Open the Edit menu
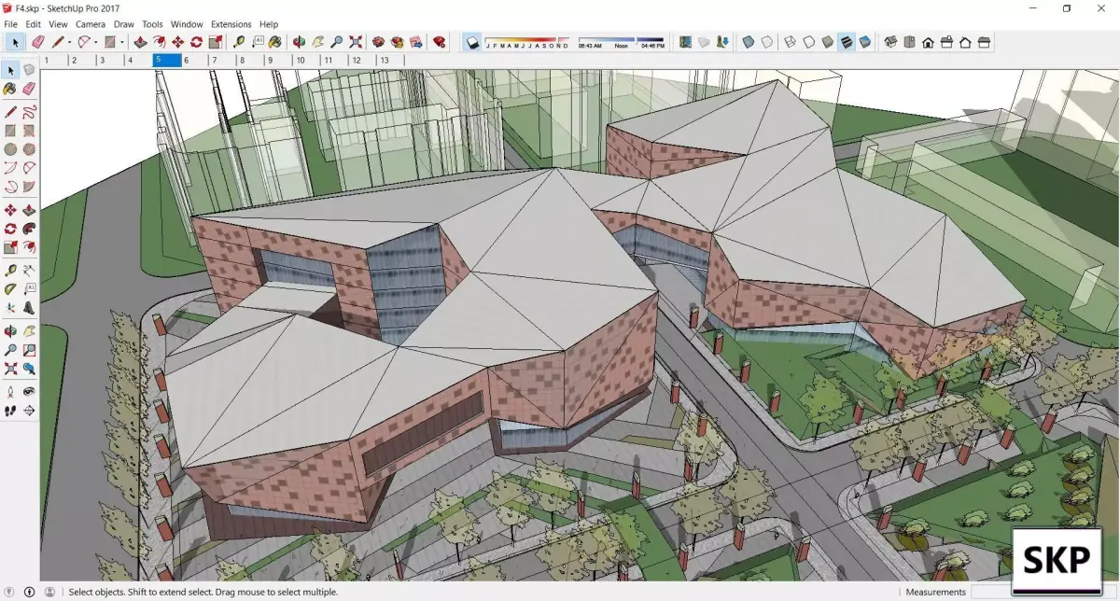1120x601 pixels. click(34, 24)
